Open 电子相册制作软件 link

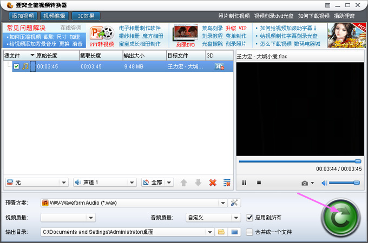(x=140, y=28)
